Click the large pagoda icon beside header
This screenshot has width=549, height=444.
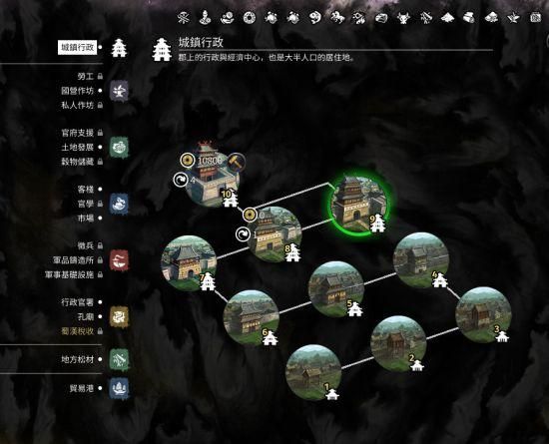162,49
